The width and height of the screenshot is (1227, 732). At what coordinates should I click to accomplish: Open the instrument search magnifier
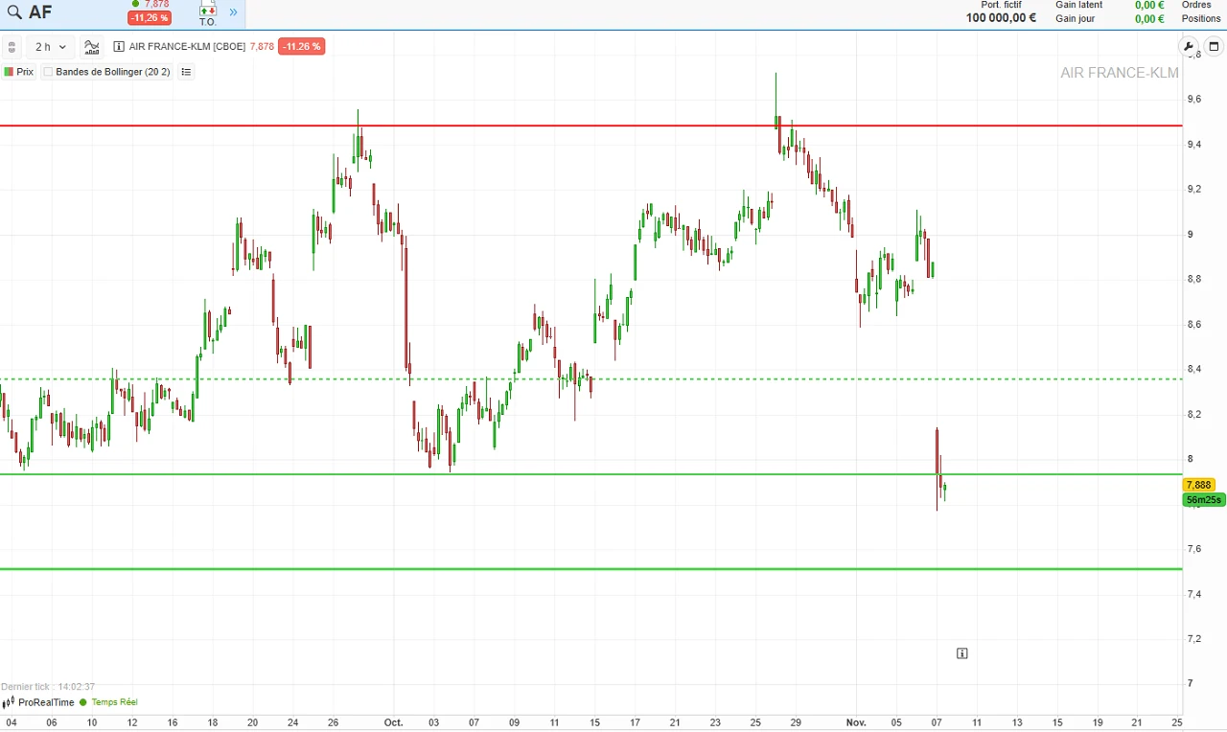click(x=14, y=12)
